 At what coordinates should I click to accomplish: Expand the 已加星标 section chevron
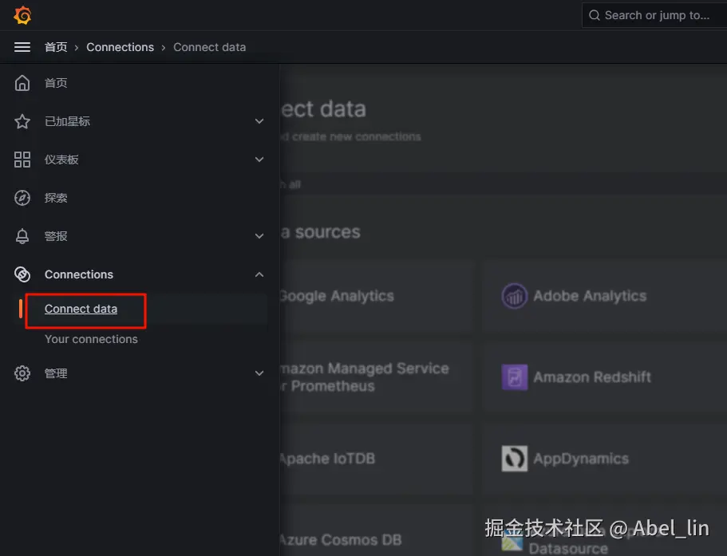point(259,121)
